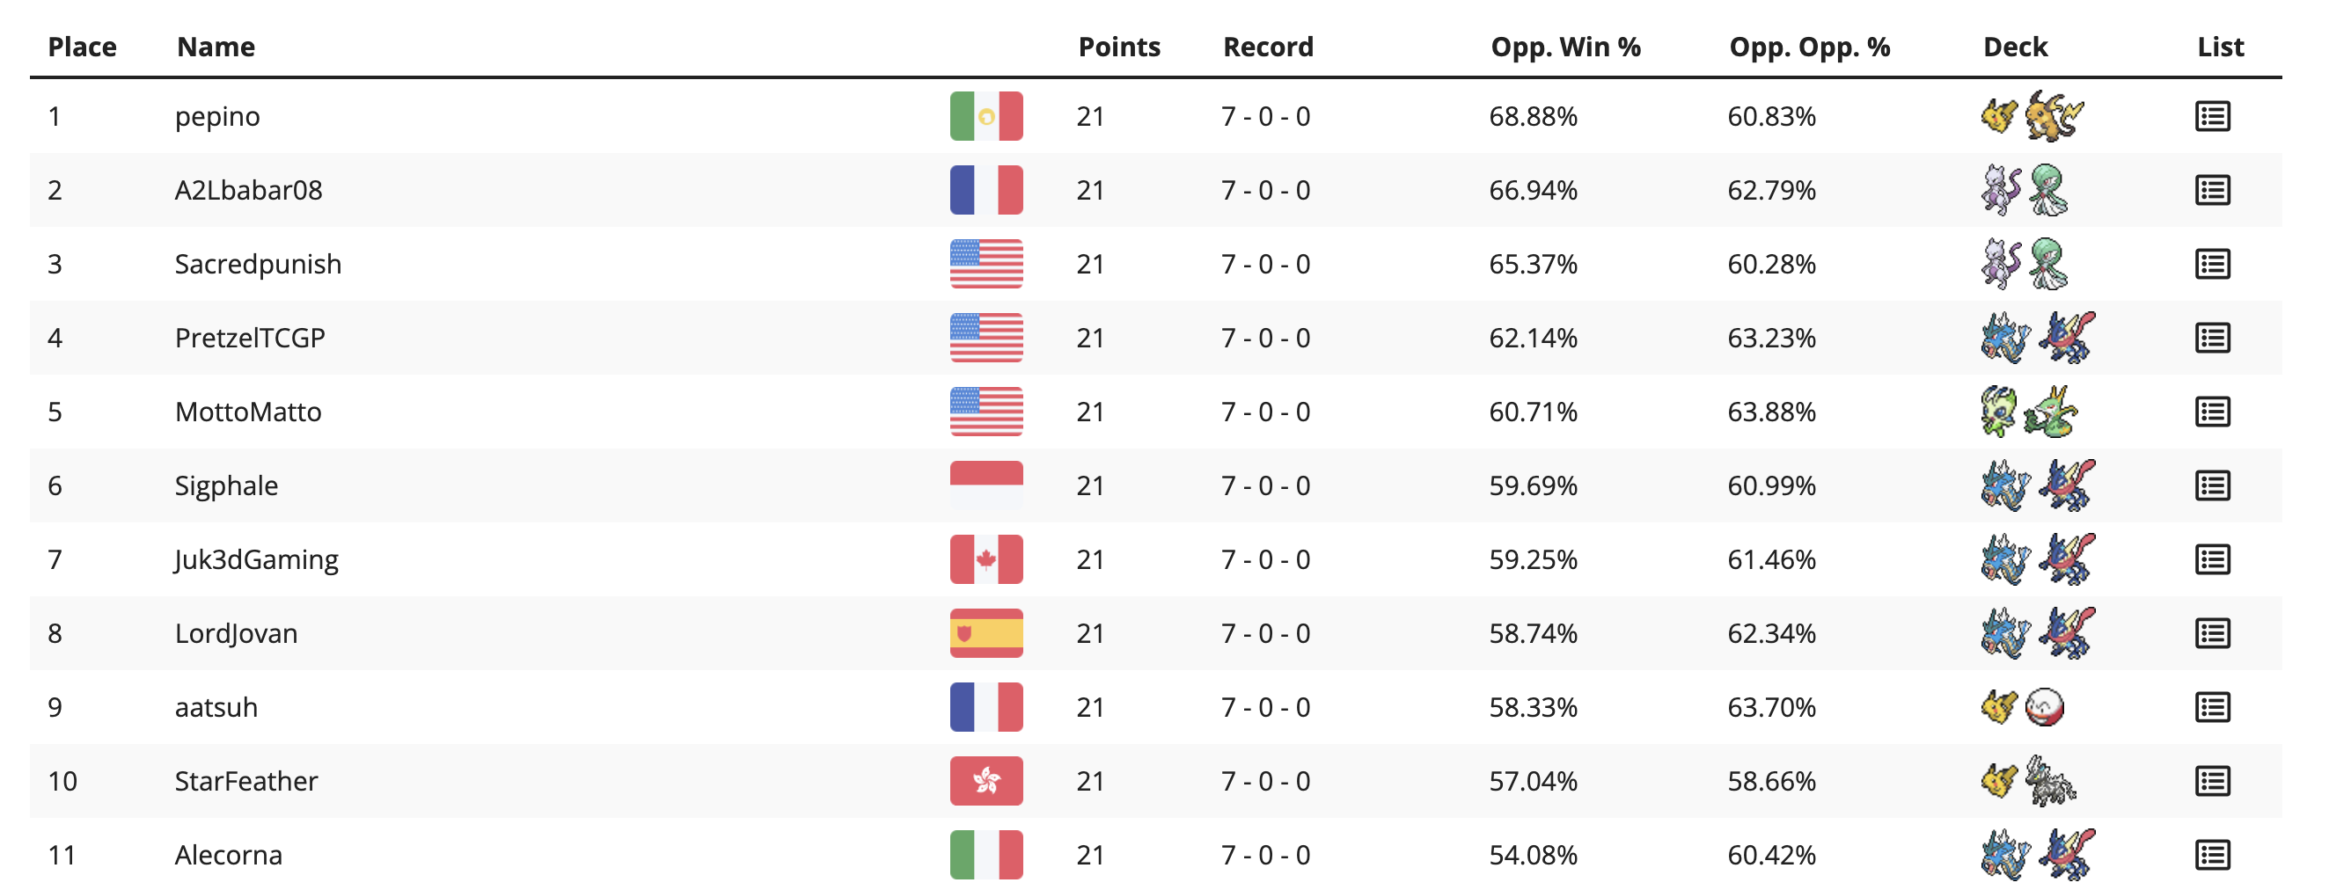Image resolution: width=2351 pixels, height=890 pixels.
Task: Click the Canada flag beside Juk3dGaming
Action: 985,559
